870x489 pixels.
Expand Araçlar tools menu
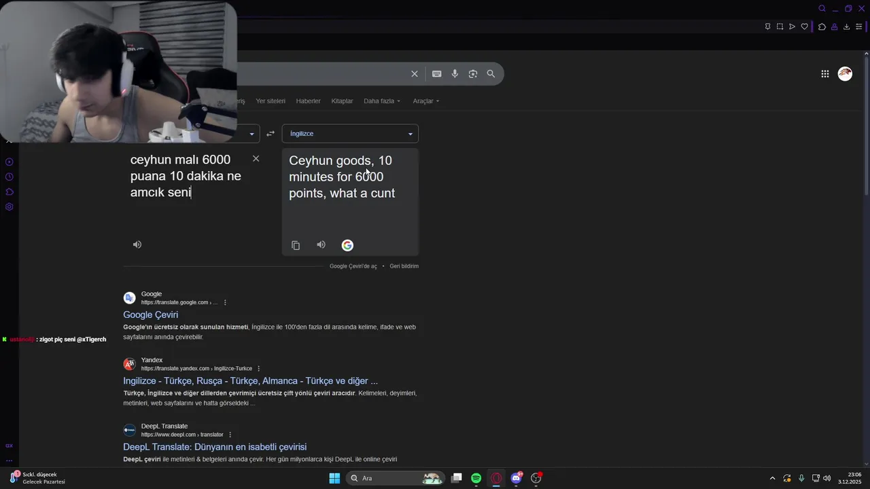(426, 101)
